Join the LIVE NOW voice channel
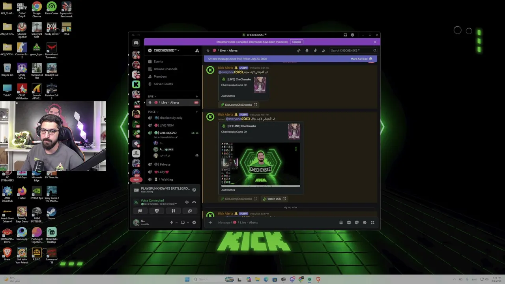The height and width of the screenshot is (284, 505). click(173, 125)
